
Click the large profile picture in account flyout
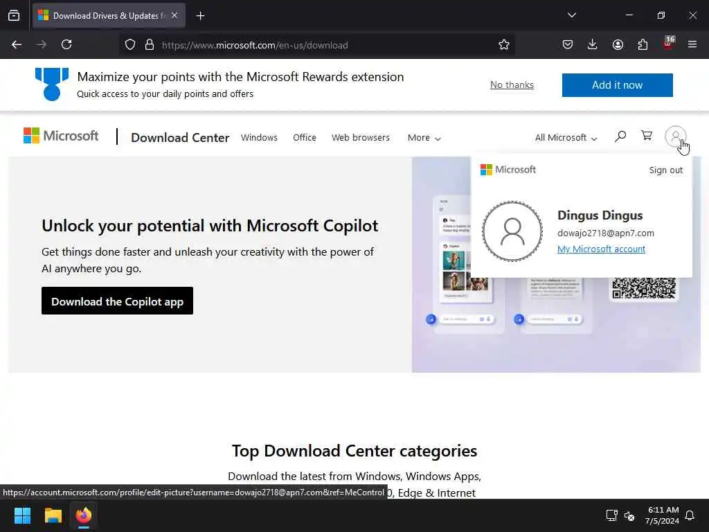pos(512,231)
